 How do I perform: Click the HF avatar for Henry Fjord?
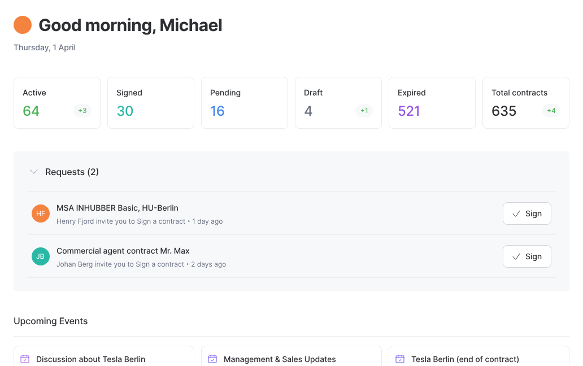40,213
